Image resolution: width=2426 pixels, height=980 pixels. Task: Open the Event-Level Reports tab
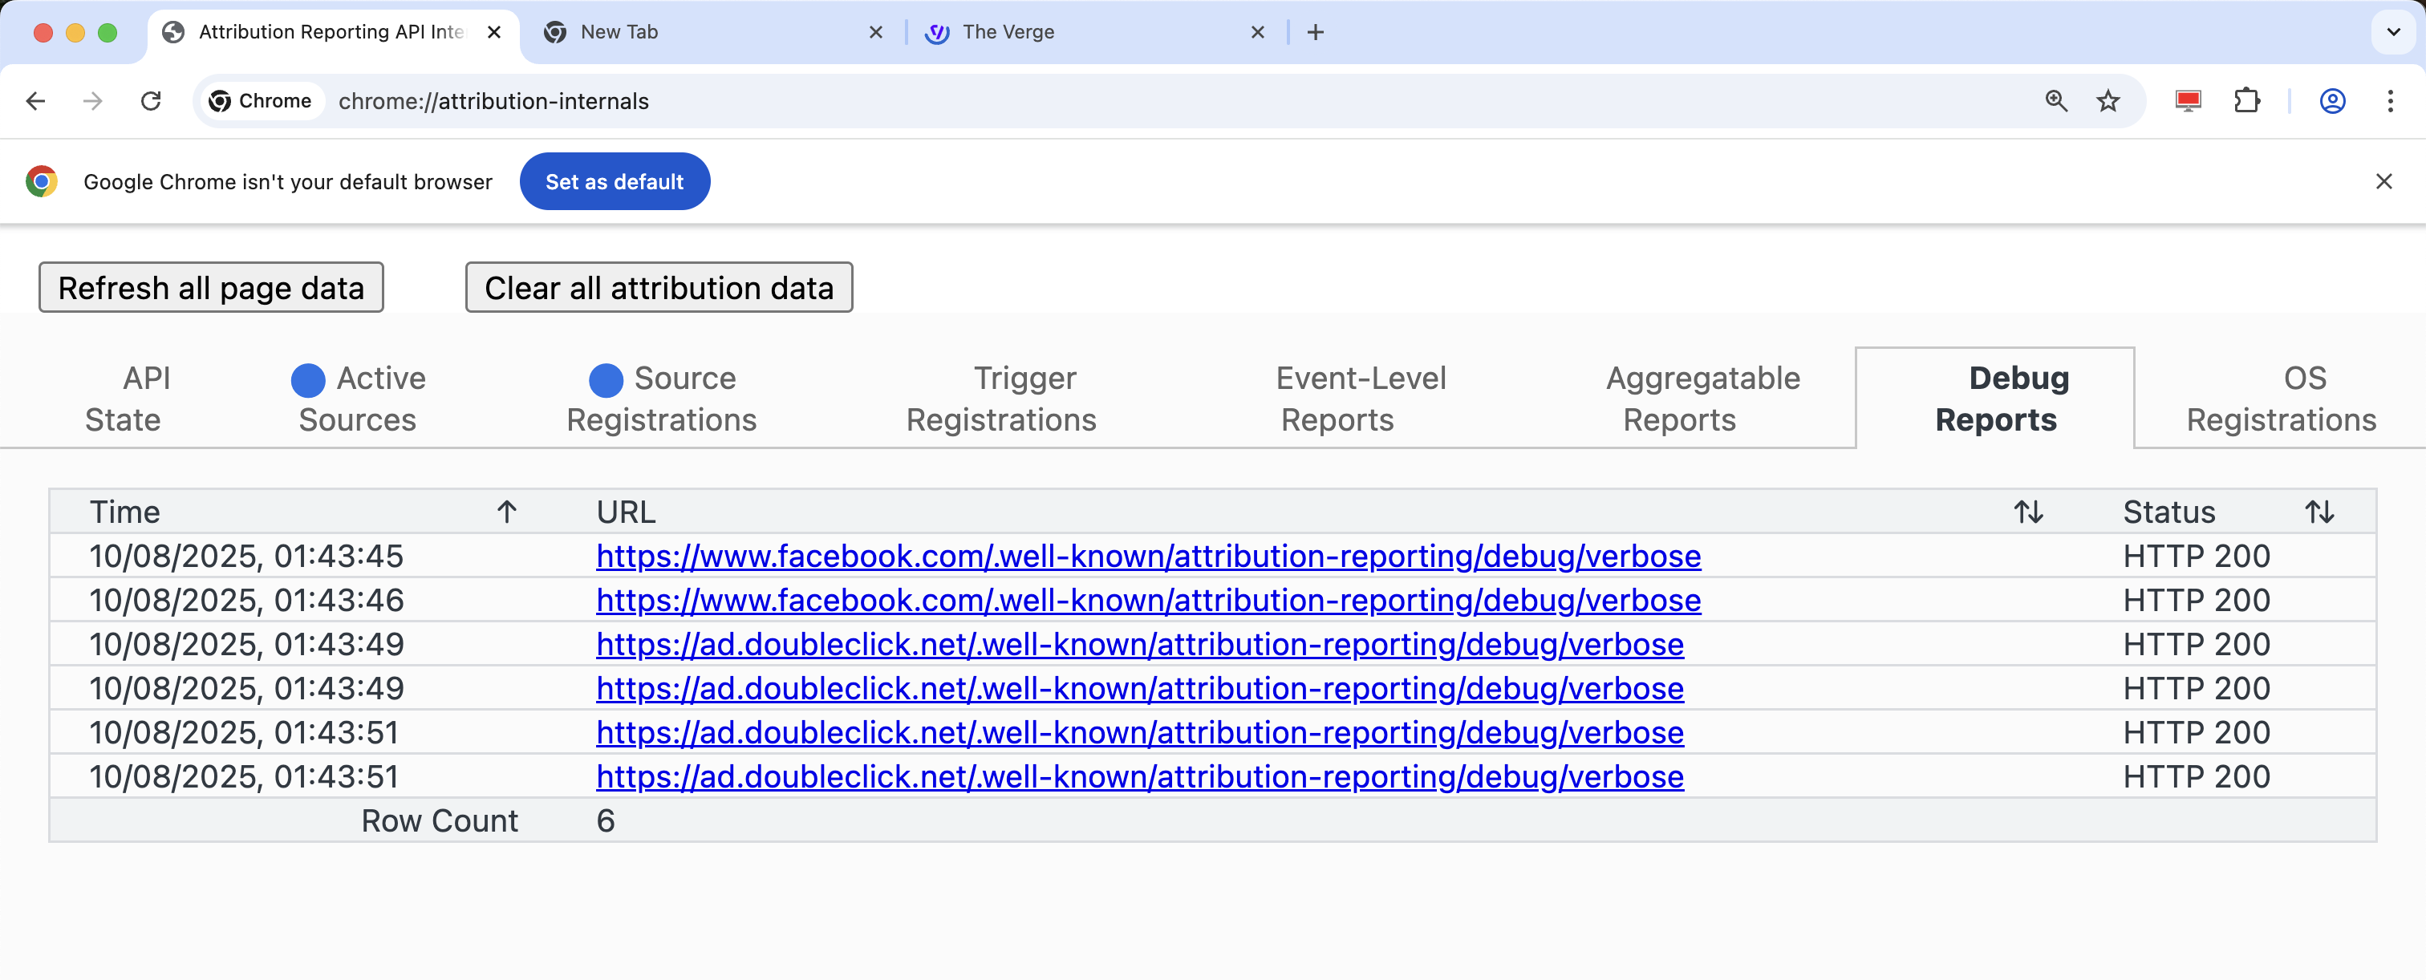pyautogui.click(x=1360, y=397)
